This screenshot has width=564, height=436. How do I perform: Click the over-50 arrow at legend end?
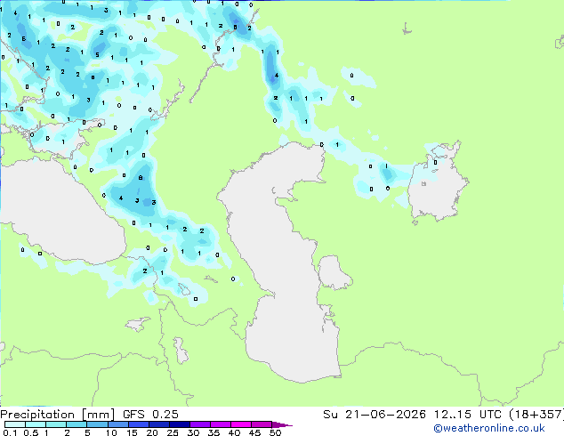point(282,424)
